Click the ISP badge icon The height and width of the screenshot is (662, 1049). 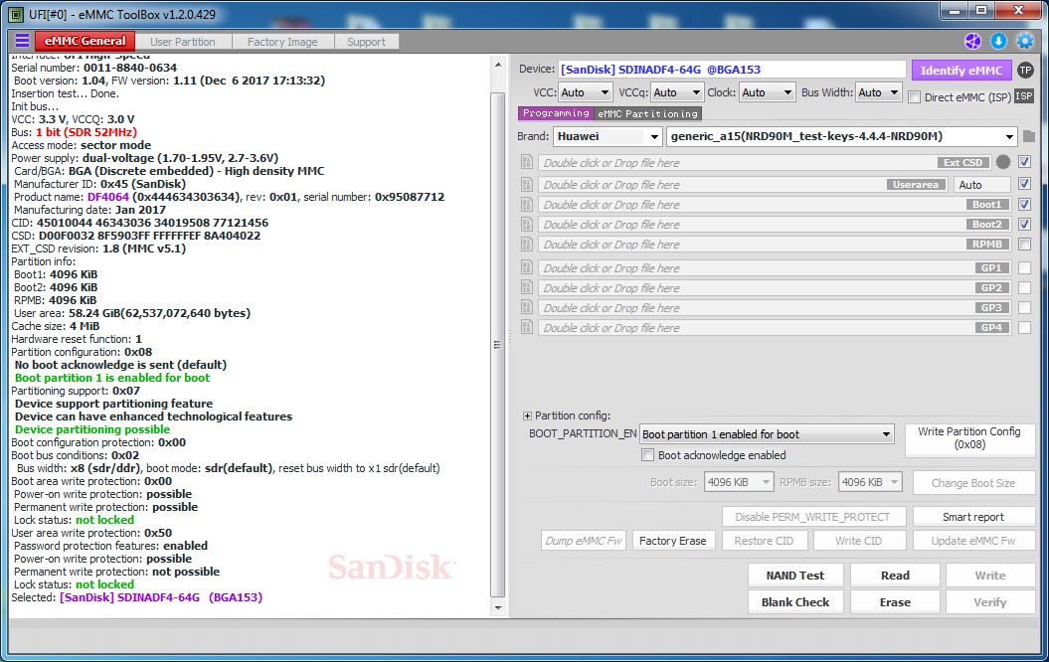pos(1023,96)
